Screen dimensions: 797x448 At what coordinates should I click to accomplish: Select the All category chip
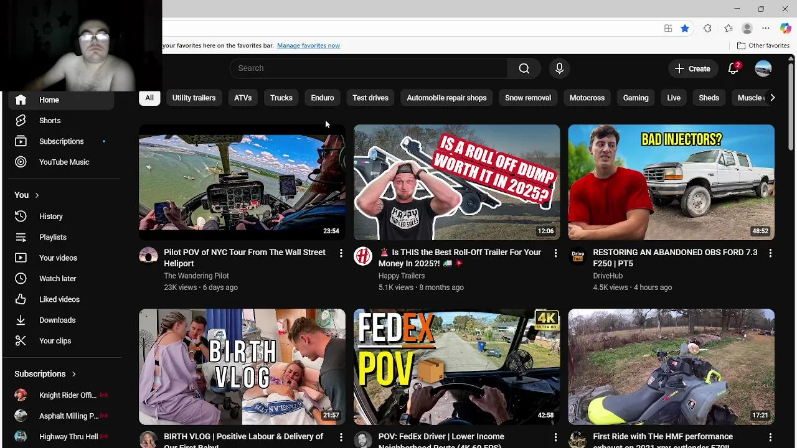coord(149,98)
